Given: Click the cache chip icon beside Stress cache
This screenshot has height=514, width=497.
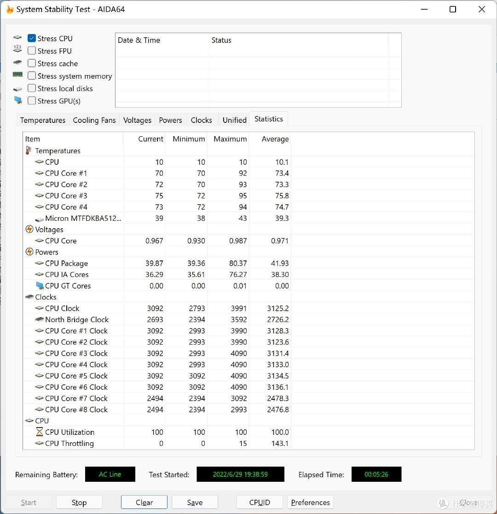Looking at the screenshot, I should click(x=17, y=62).
